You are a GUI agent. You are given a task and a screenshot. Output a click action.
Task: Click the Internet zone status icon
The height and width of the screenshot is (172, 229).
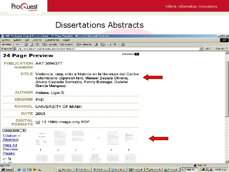point(195,165)
